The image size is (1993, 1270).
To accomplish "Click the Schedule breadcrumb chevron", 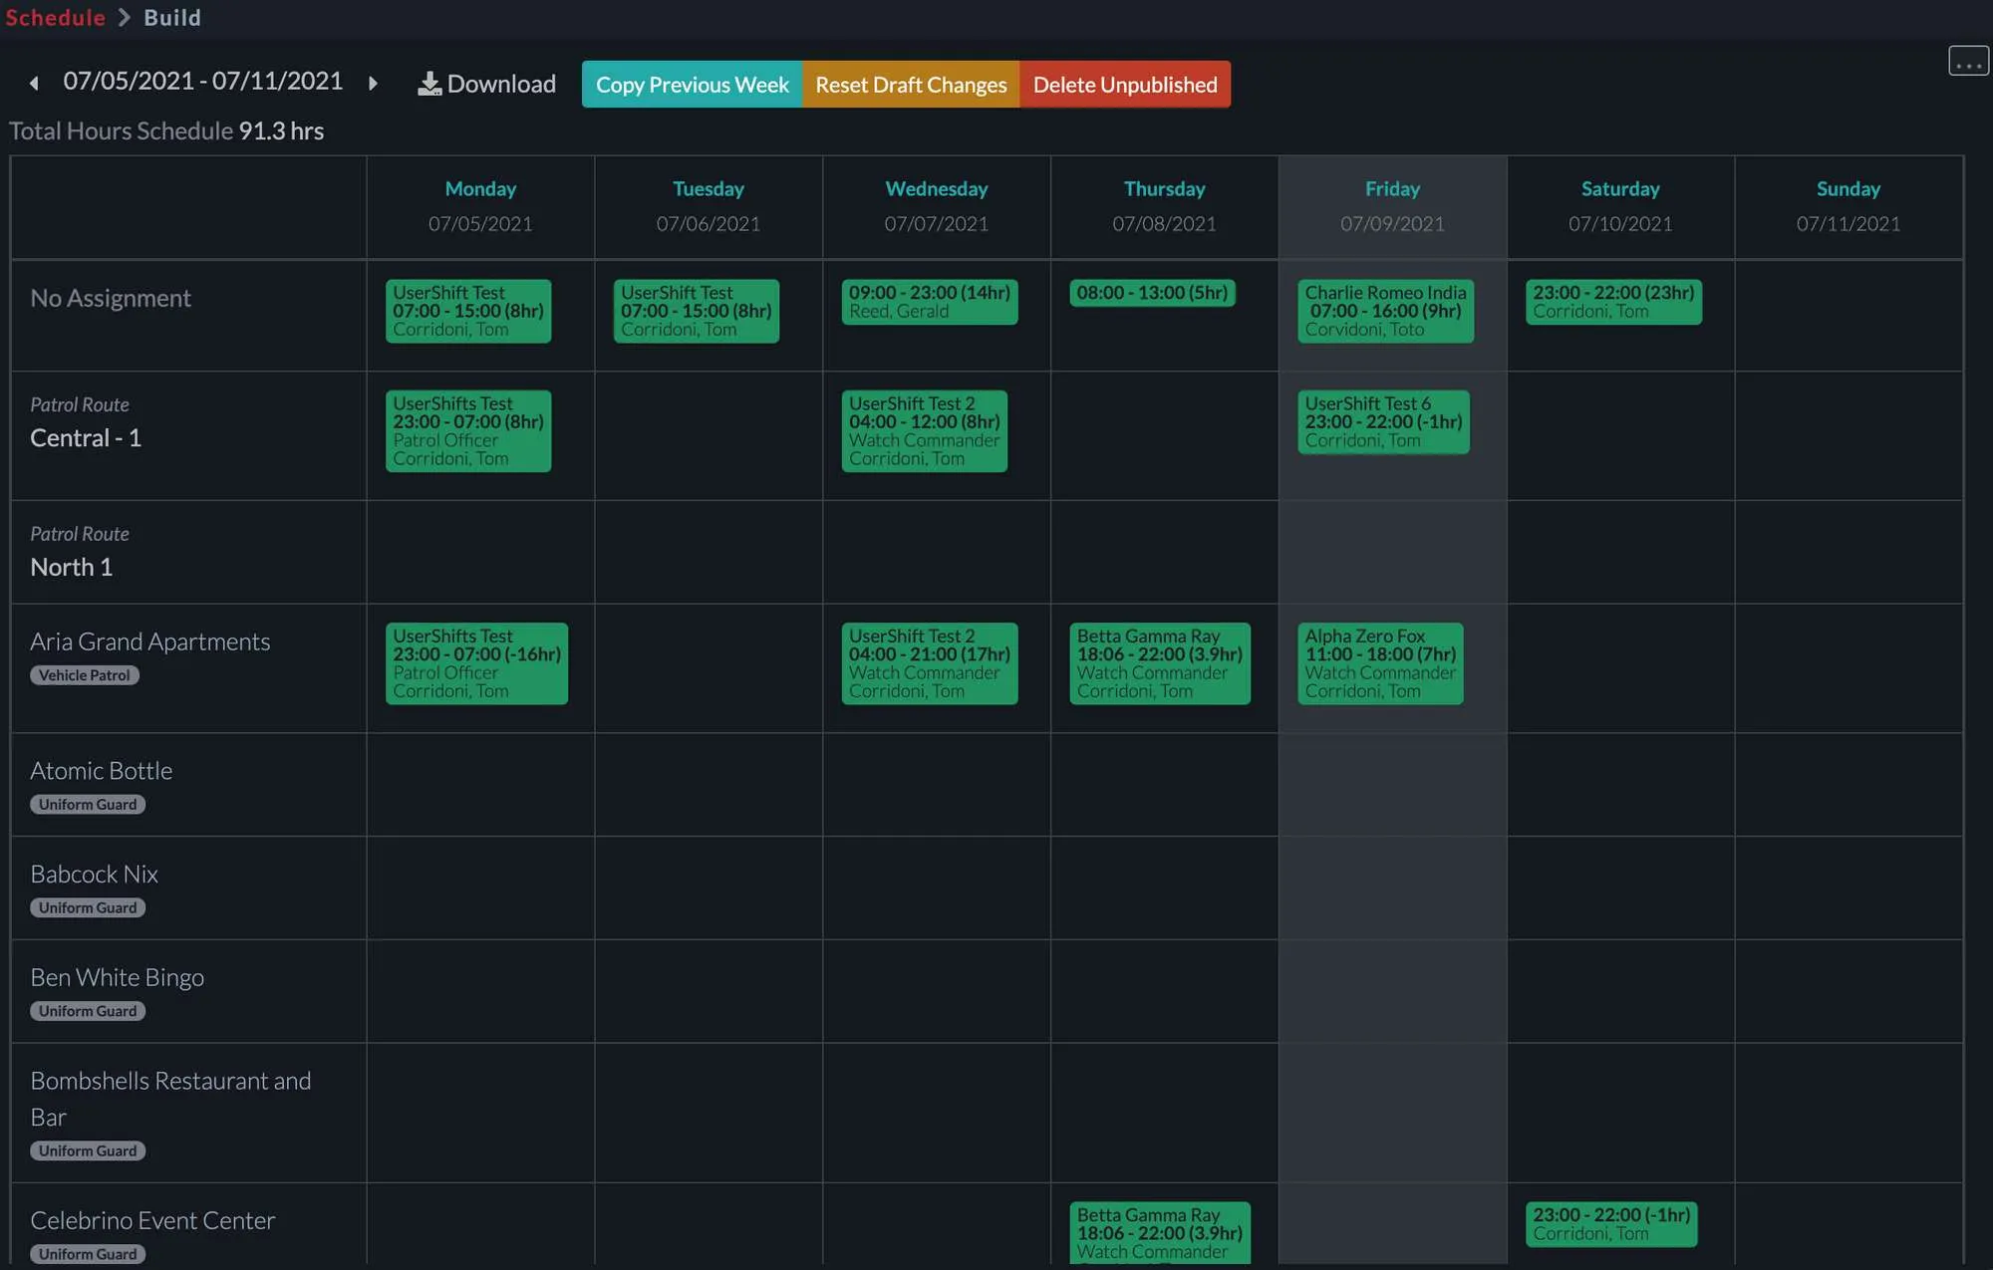I will (124, 17).
